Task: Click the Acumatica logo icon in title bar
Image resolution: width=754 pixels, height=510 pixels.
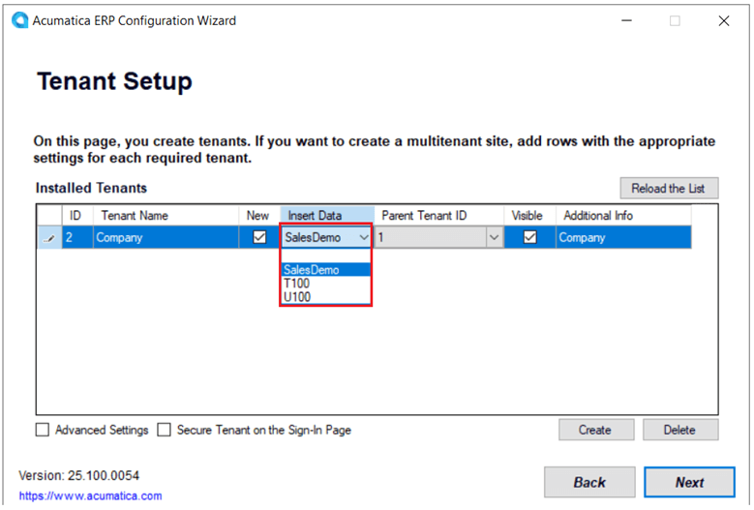Action: (19, 20)
